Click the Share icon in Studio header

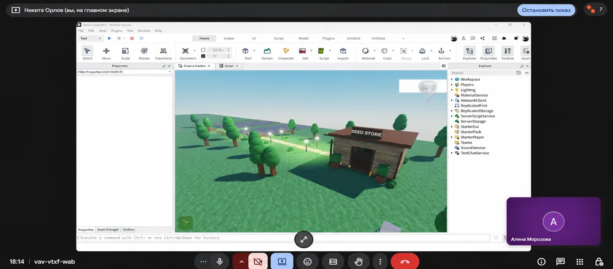click(x=482, y=38)
